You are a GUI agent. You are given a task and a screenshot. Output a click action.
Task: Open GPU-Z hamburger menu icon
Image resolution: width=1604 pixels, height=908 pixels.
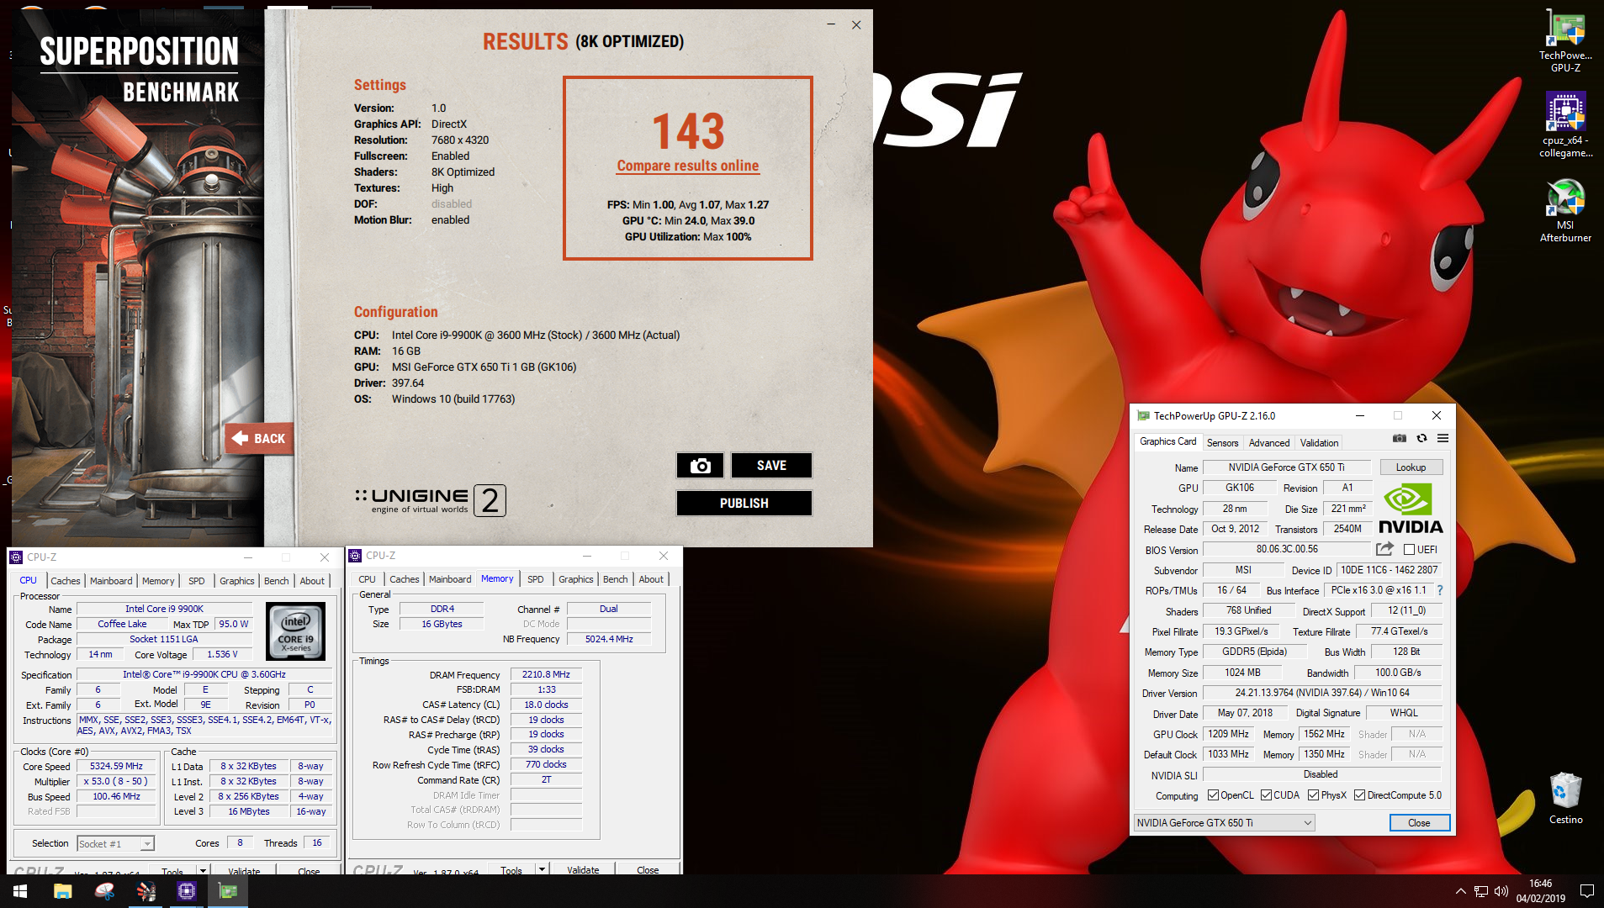click(1443, 439)
